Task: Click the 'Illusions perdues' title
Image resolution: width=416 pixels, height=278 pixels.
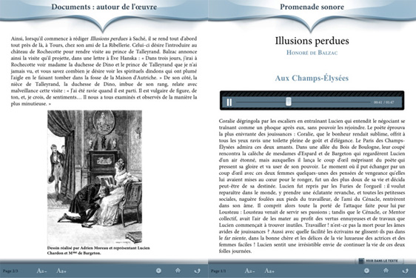Action: 312,41
